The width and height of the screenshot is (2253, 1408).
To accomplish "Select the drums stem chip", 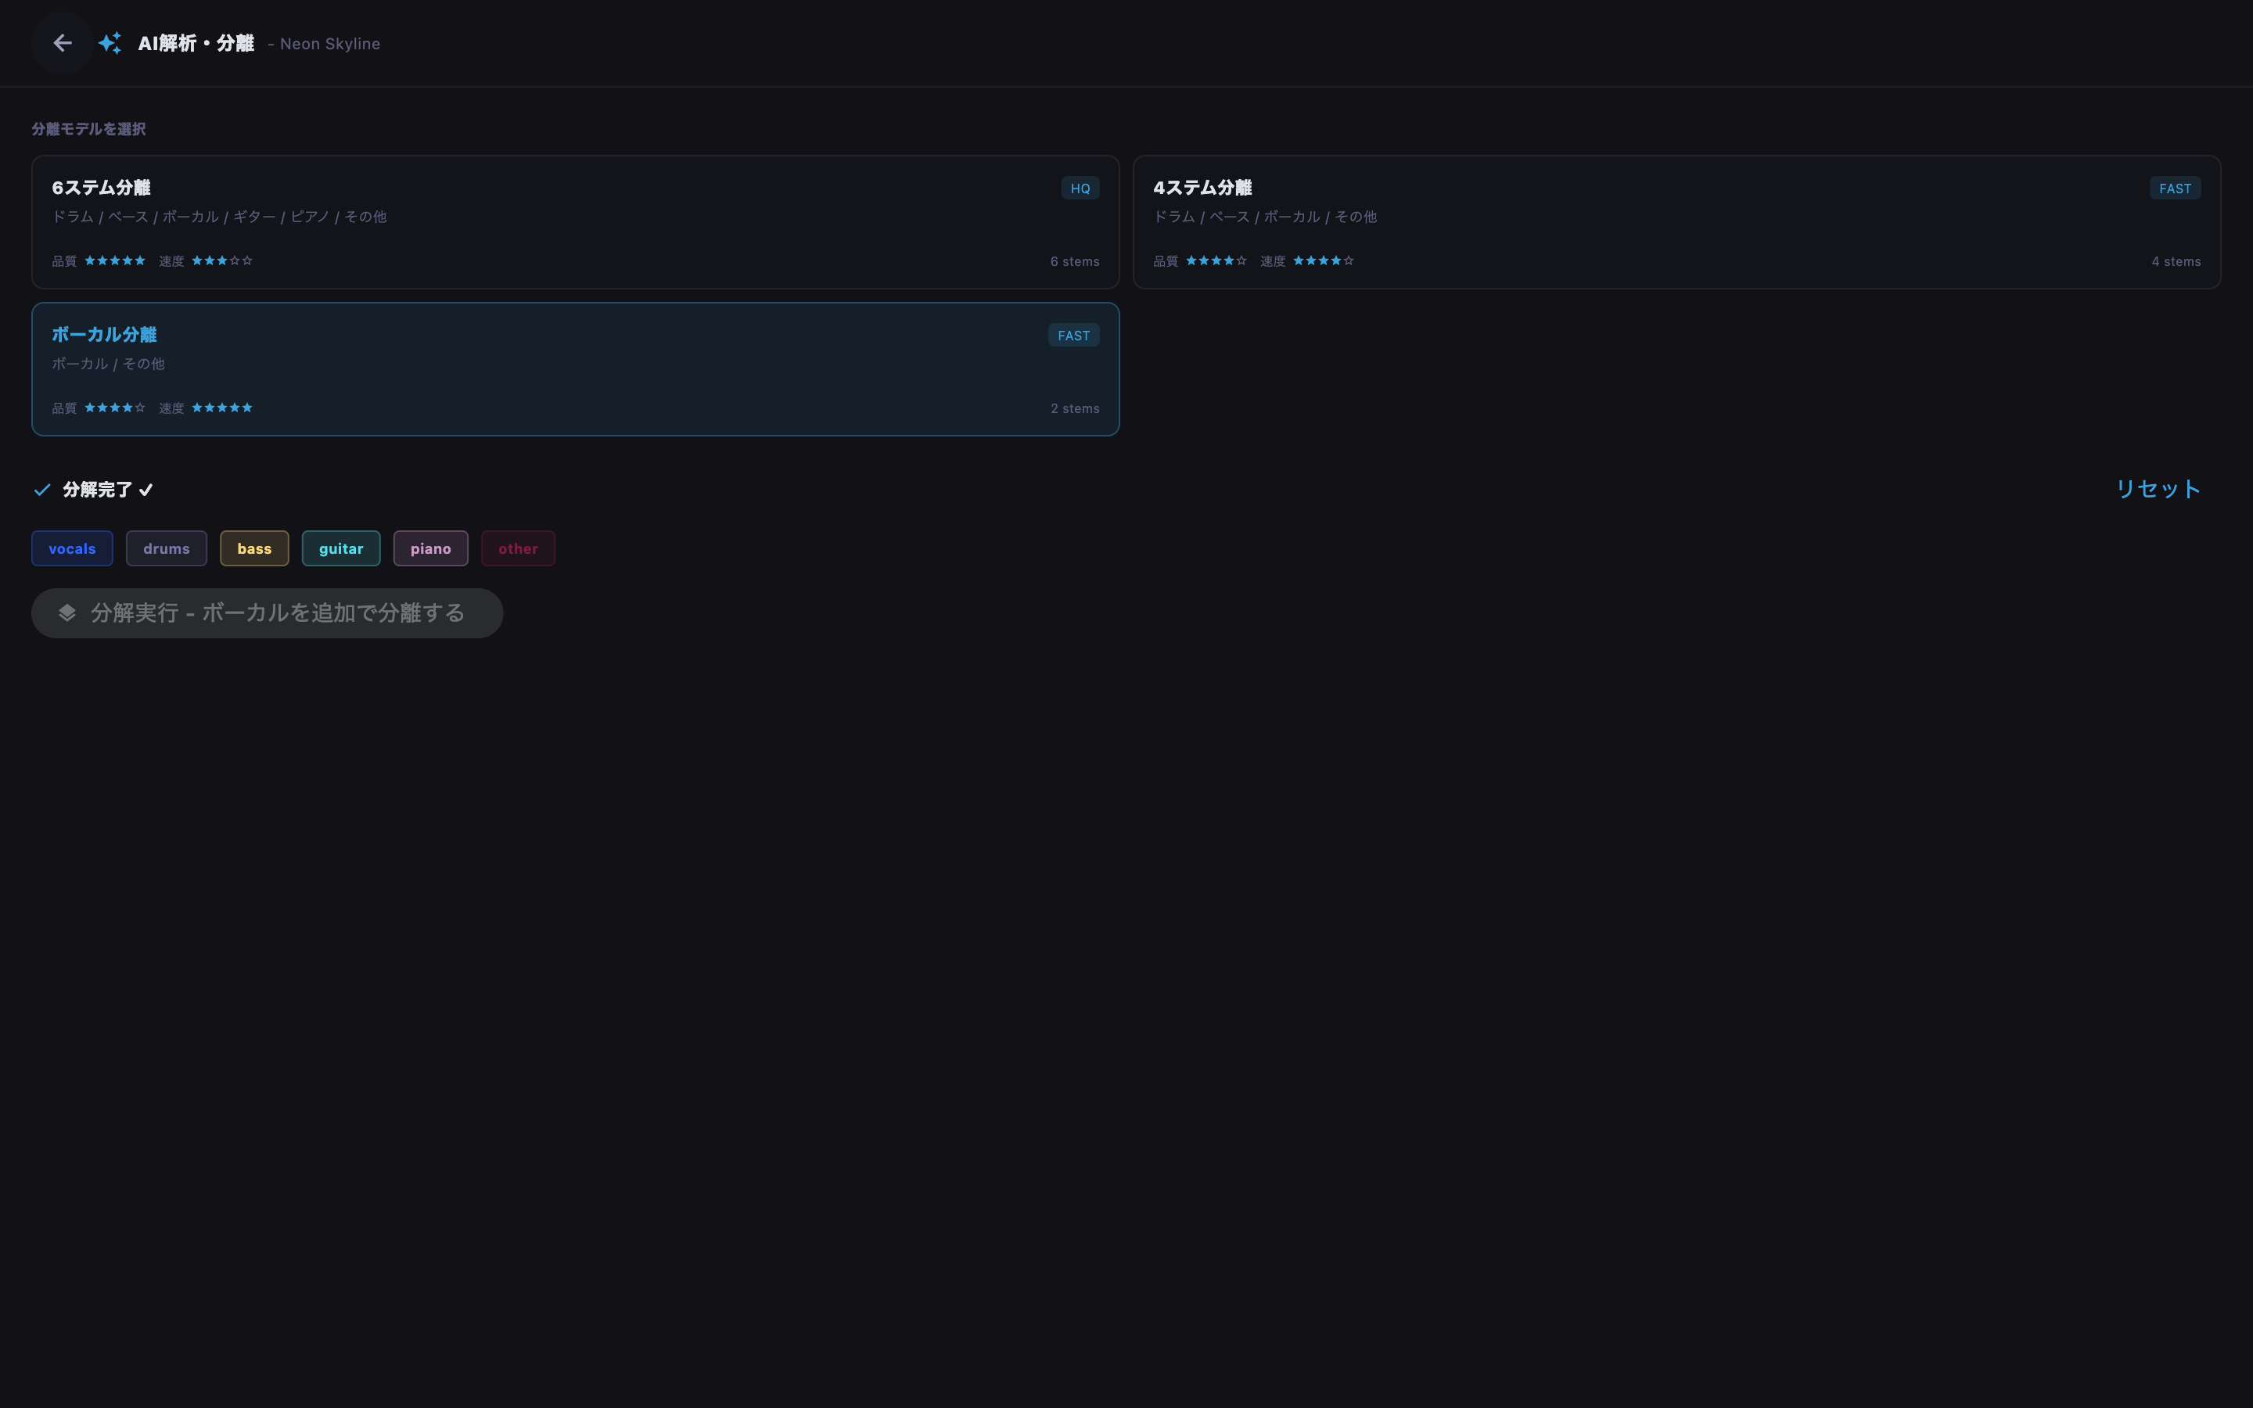I will [x=167, y=548].
